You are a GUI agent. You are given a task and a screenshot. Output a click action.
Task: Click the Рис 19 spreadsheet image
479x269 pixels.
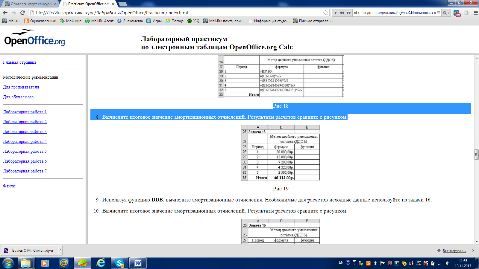coord(281,153)
